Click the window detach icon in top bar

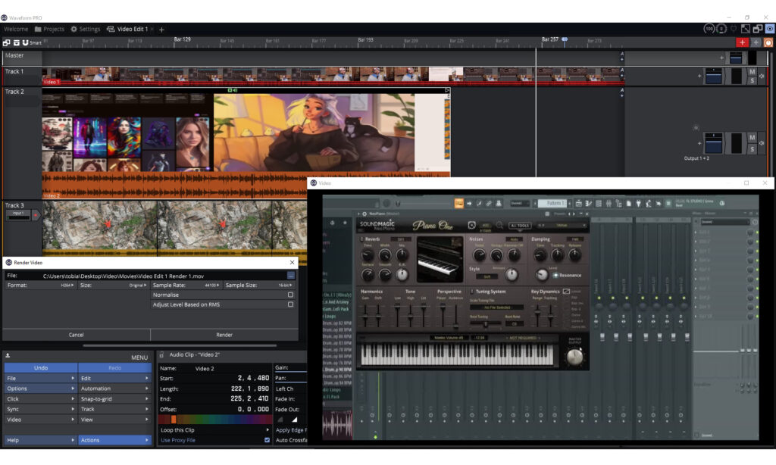[x=757, y=30]
